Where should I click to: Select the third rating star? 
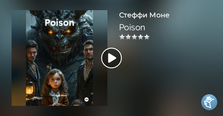coord(134,37)
